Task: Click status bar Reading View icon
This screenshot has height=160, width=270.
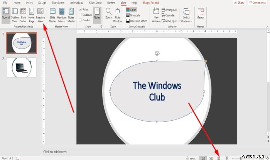Action: (219, 158)
